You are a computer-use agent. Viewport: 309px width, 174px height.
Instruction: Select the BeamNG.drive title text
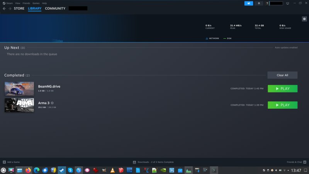click(49, 86)
